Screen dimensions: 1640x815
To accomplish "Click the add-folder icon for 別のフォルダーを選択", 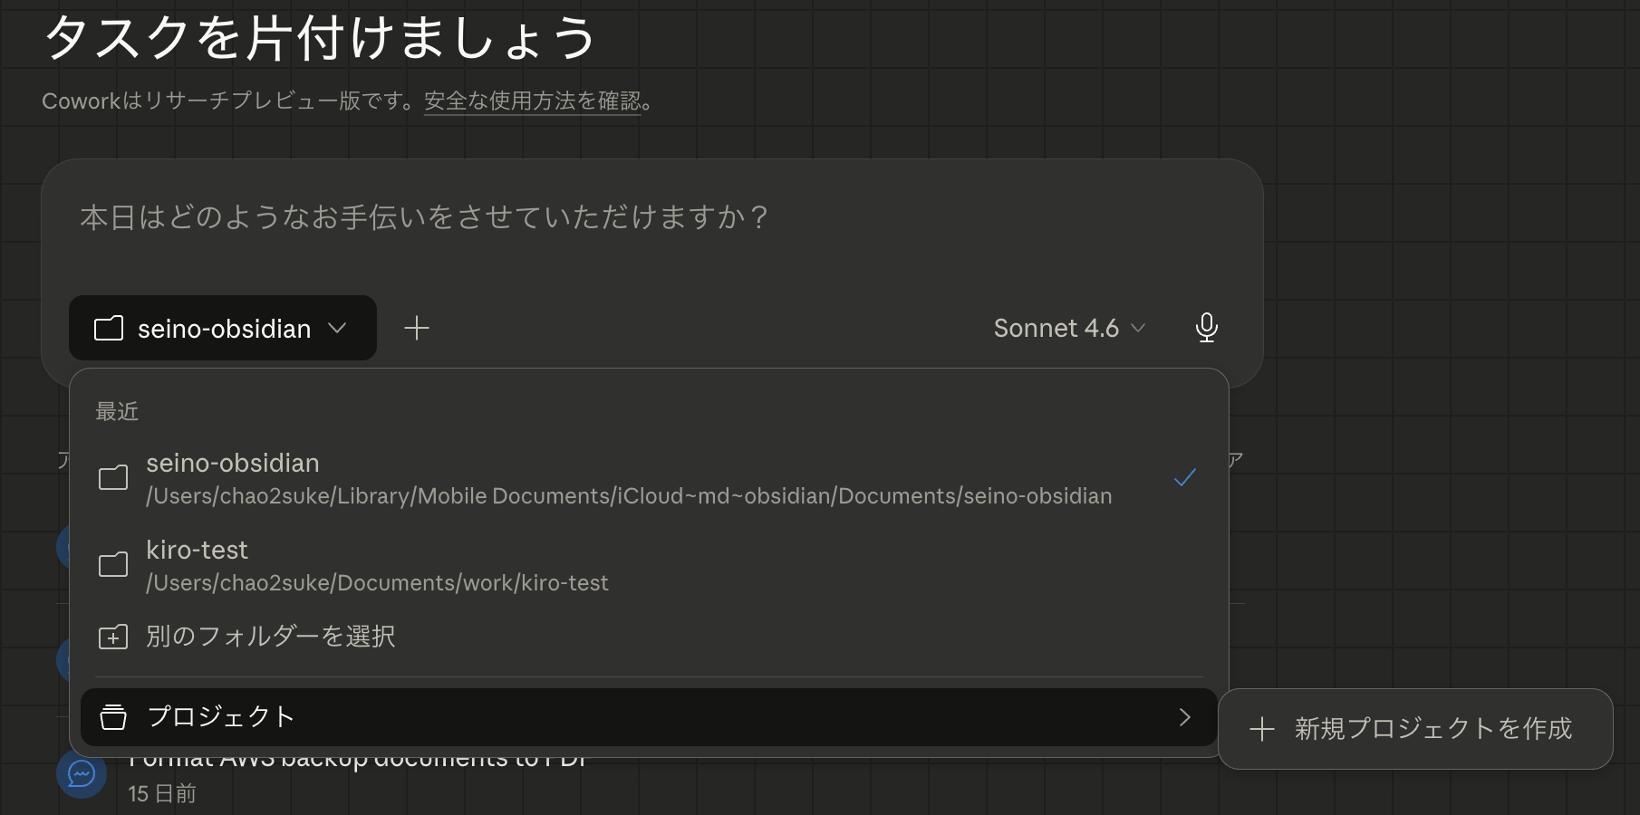I will [113, 637].
